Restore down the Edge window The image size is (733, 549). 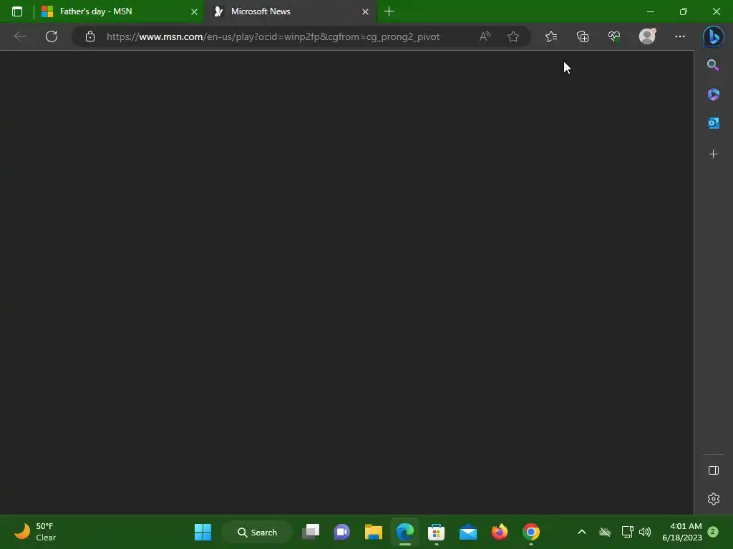coord(684,11)
